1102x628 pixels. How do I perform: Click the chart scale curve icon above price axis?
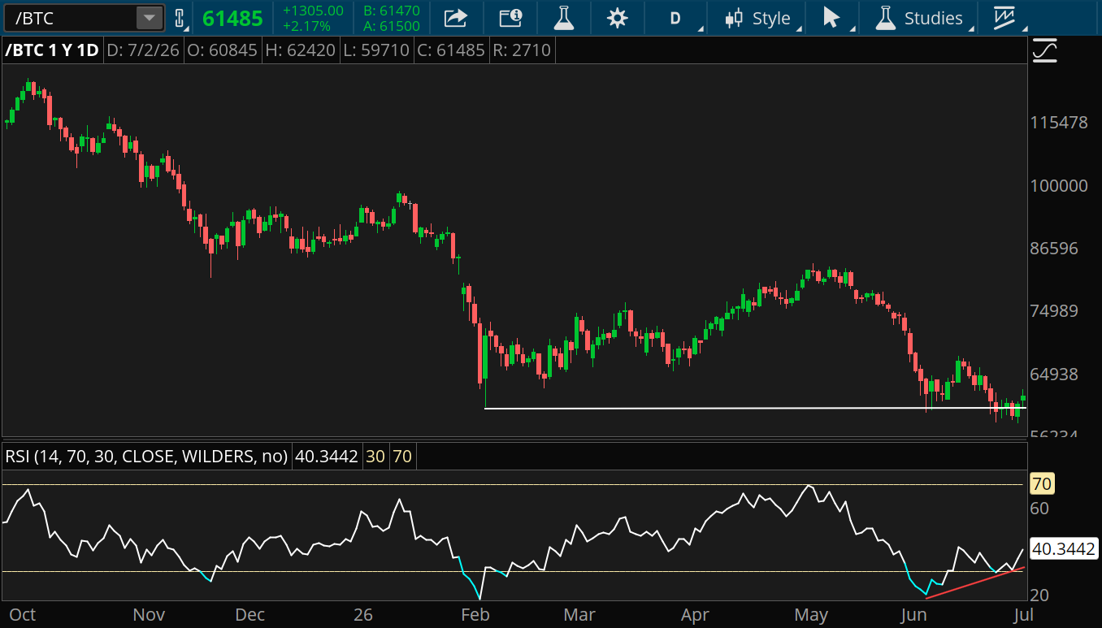tap(1044, 50)
